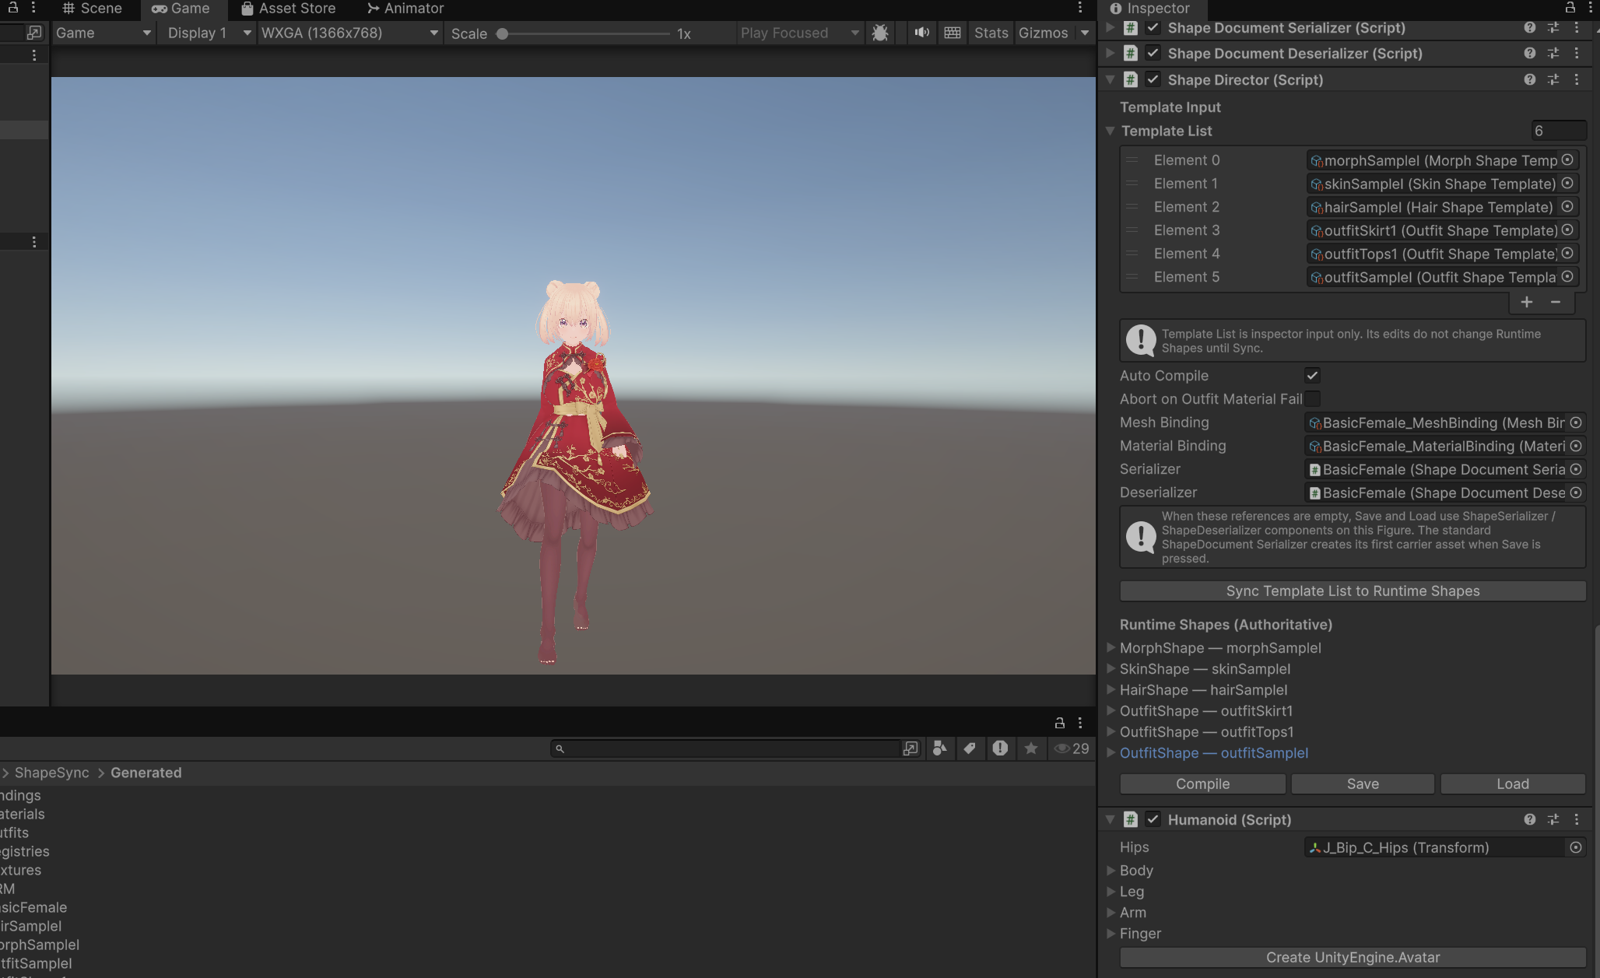Collapse Template List foldout
Screen dimensions: 1600x978
coord(1111,131)
